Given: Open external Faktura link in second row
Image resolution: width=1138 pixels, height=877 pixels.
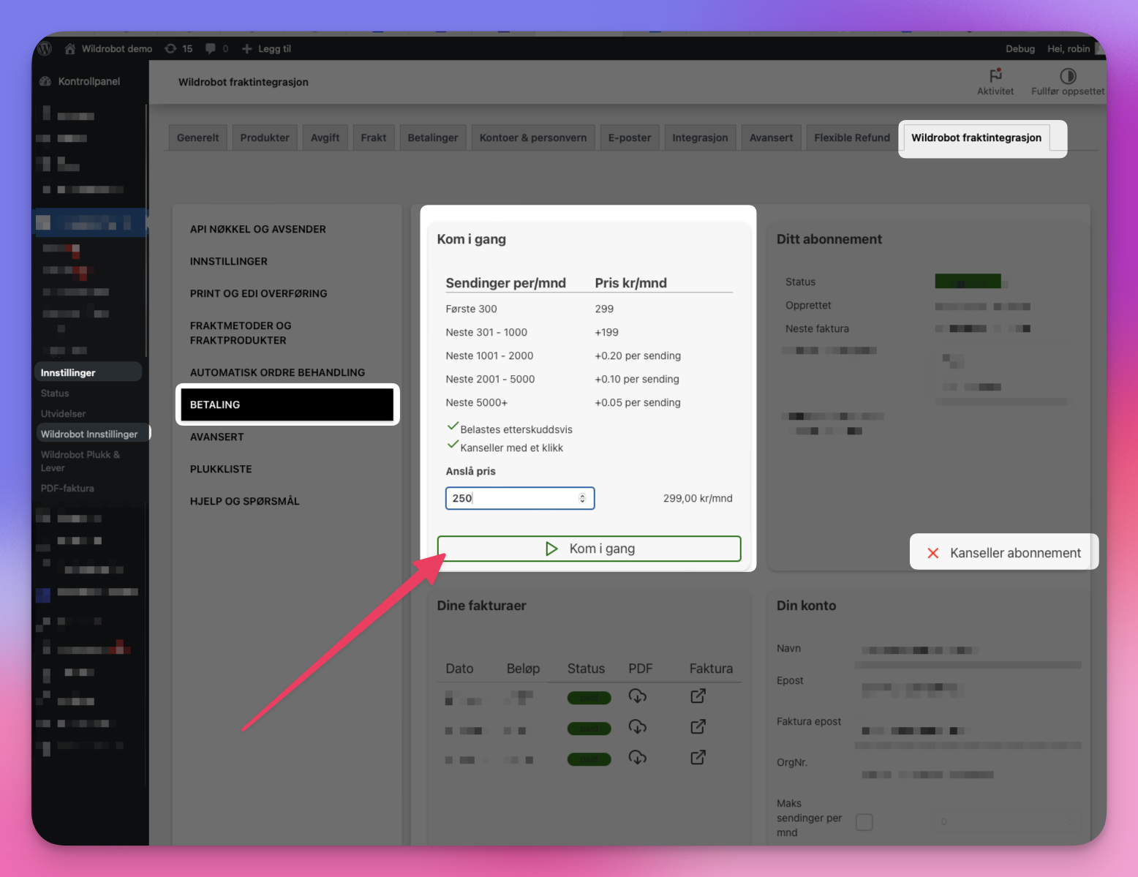Looking at the screenshot, I should click(698, 727).
